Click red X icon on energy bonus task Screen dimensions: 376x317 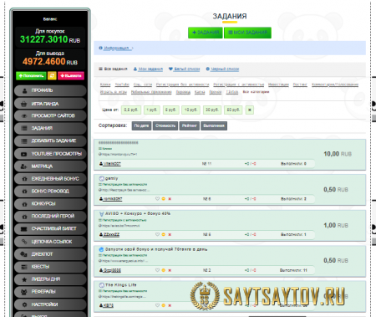point(170,270)
